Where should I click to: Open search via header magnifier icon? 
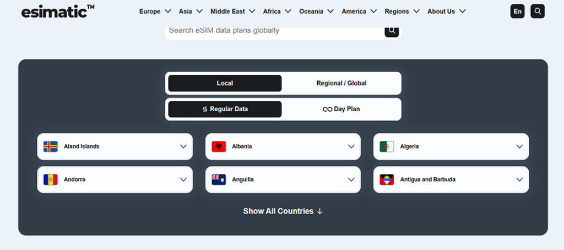(537, 11)
